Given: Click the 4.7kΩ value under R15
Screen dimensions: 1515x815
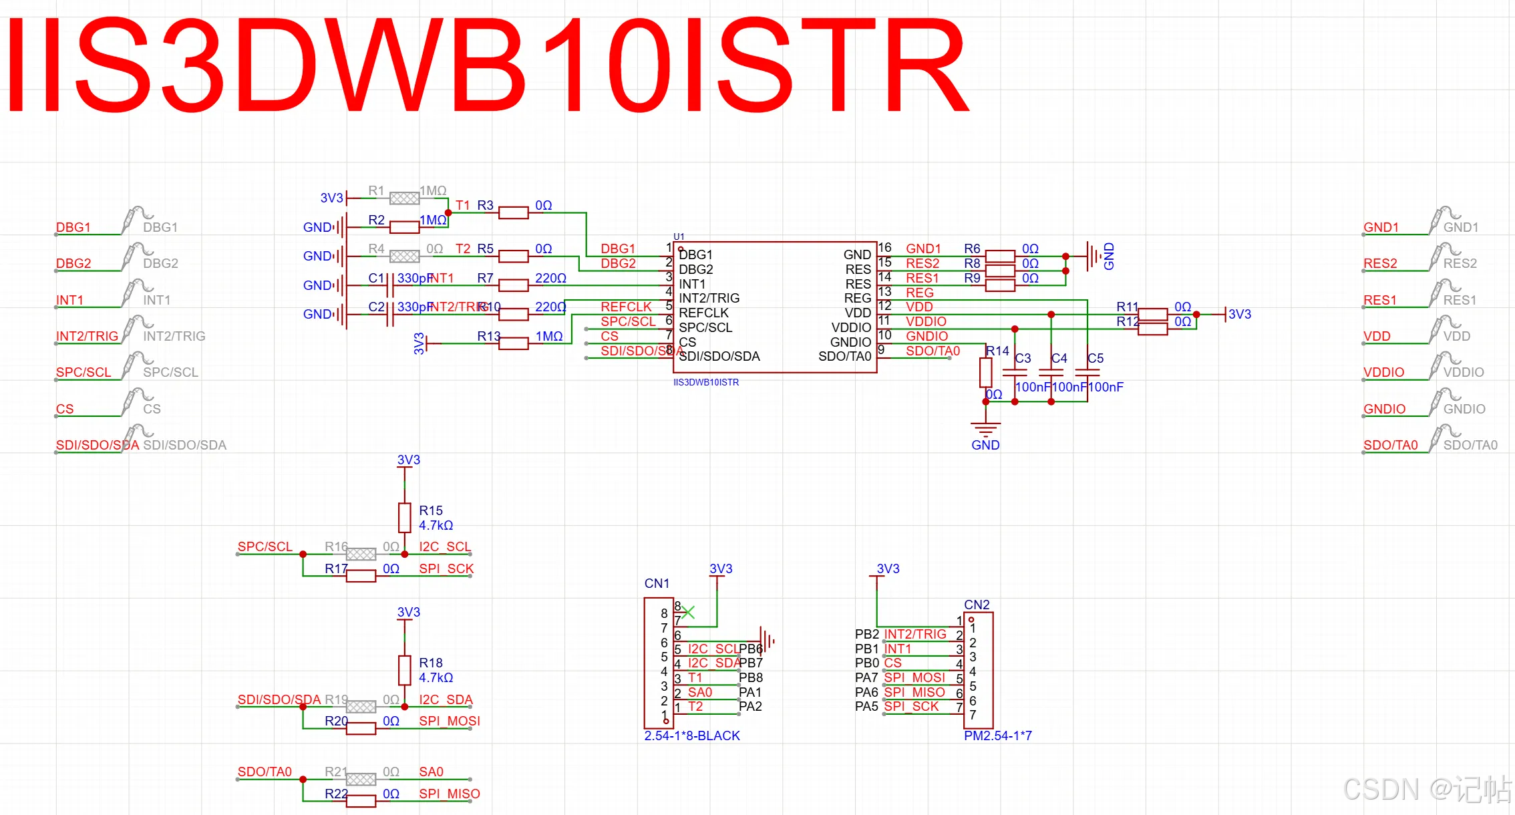Looking at the screenshot, I should [436, 525].
